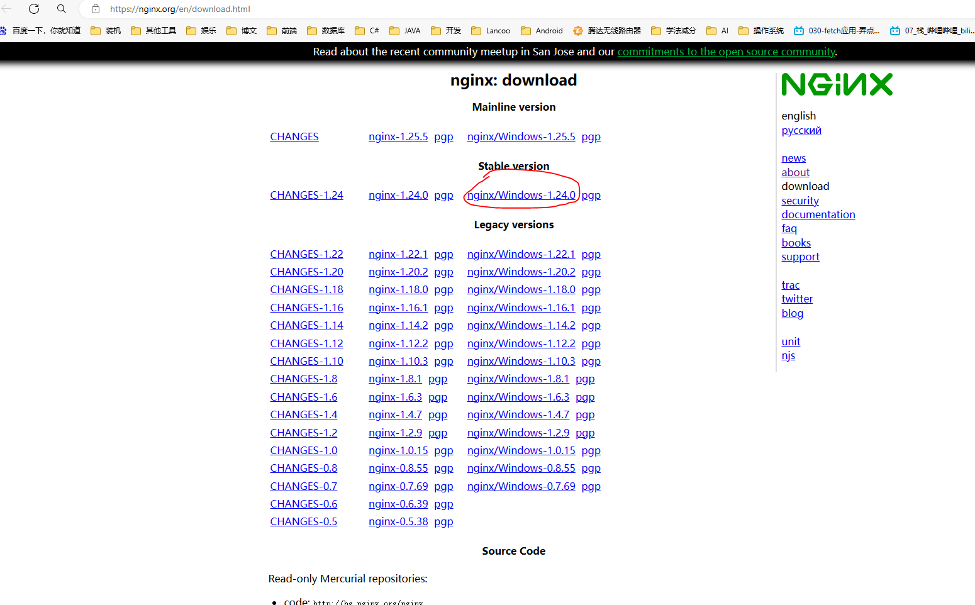Download nginx/Windows-1.24.0 stable

point(521,195)
